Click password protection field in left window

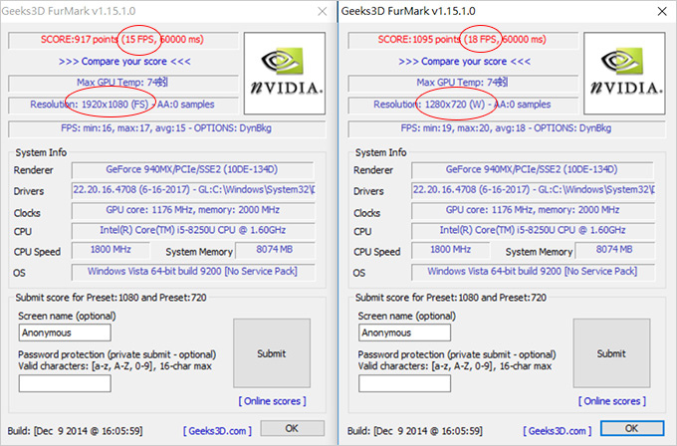tap(65, 383)
